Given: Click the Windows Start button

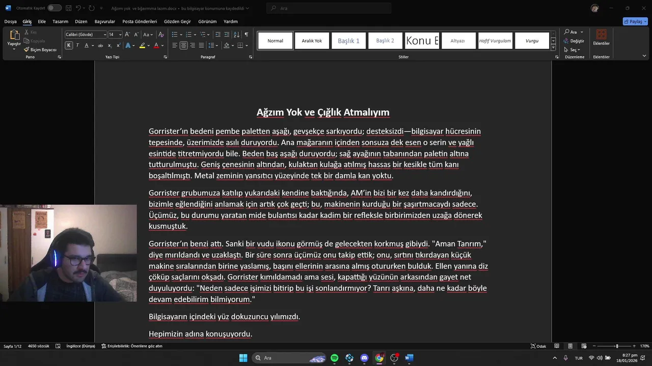Looking at the screenshot, I should (243, 358).
